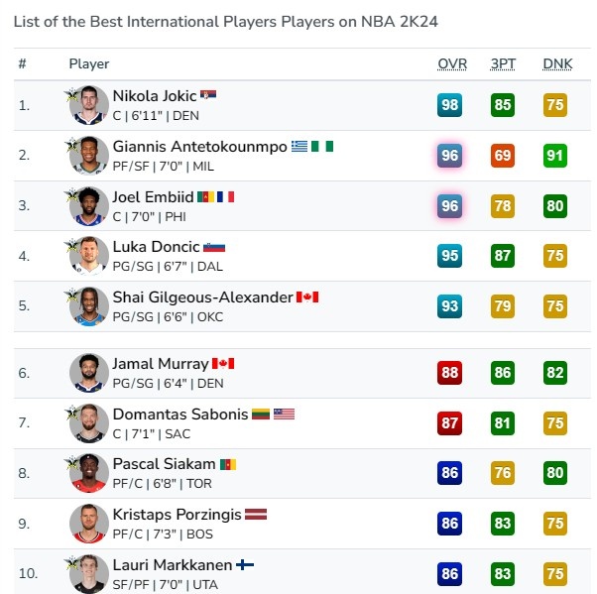Click Jokic's 98 overall rating badge
The width and height of the screenshot is (597, 594).
click(x=450, y=105)
